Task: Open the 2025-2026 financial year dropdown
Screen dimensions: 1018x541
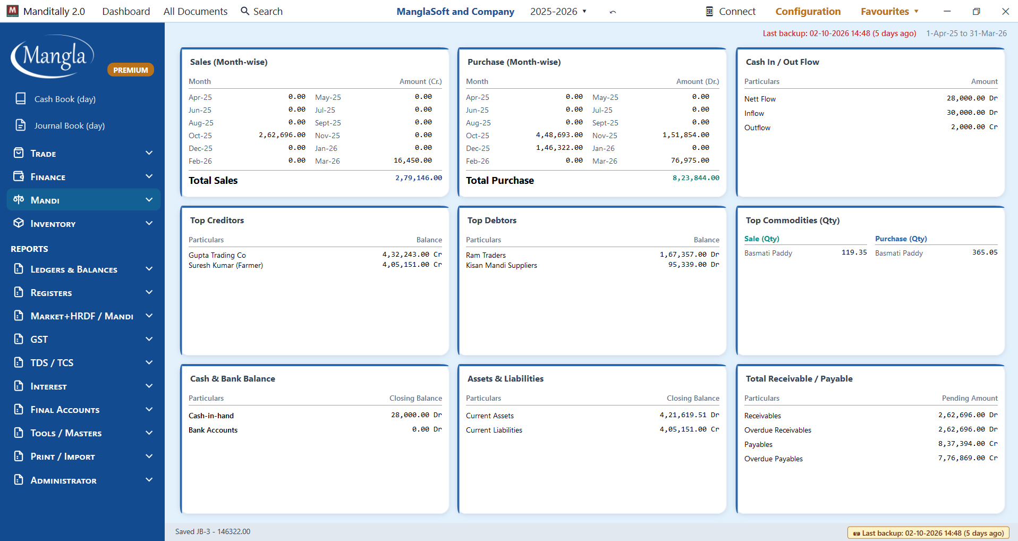Action: click(x=558, y=11)
